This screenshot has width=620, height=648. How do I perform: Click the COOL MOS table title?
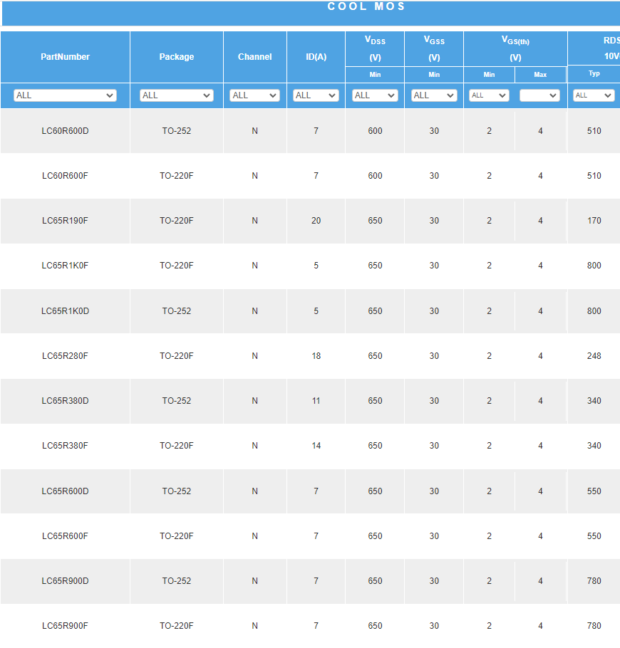click(x=366, y=7)
